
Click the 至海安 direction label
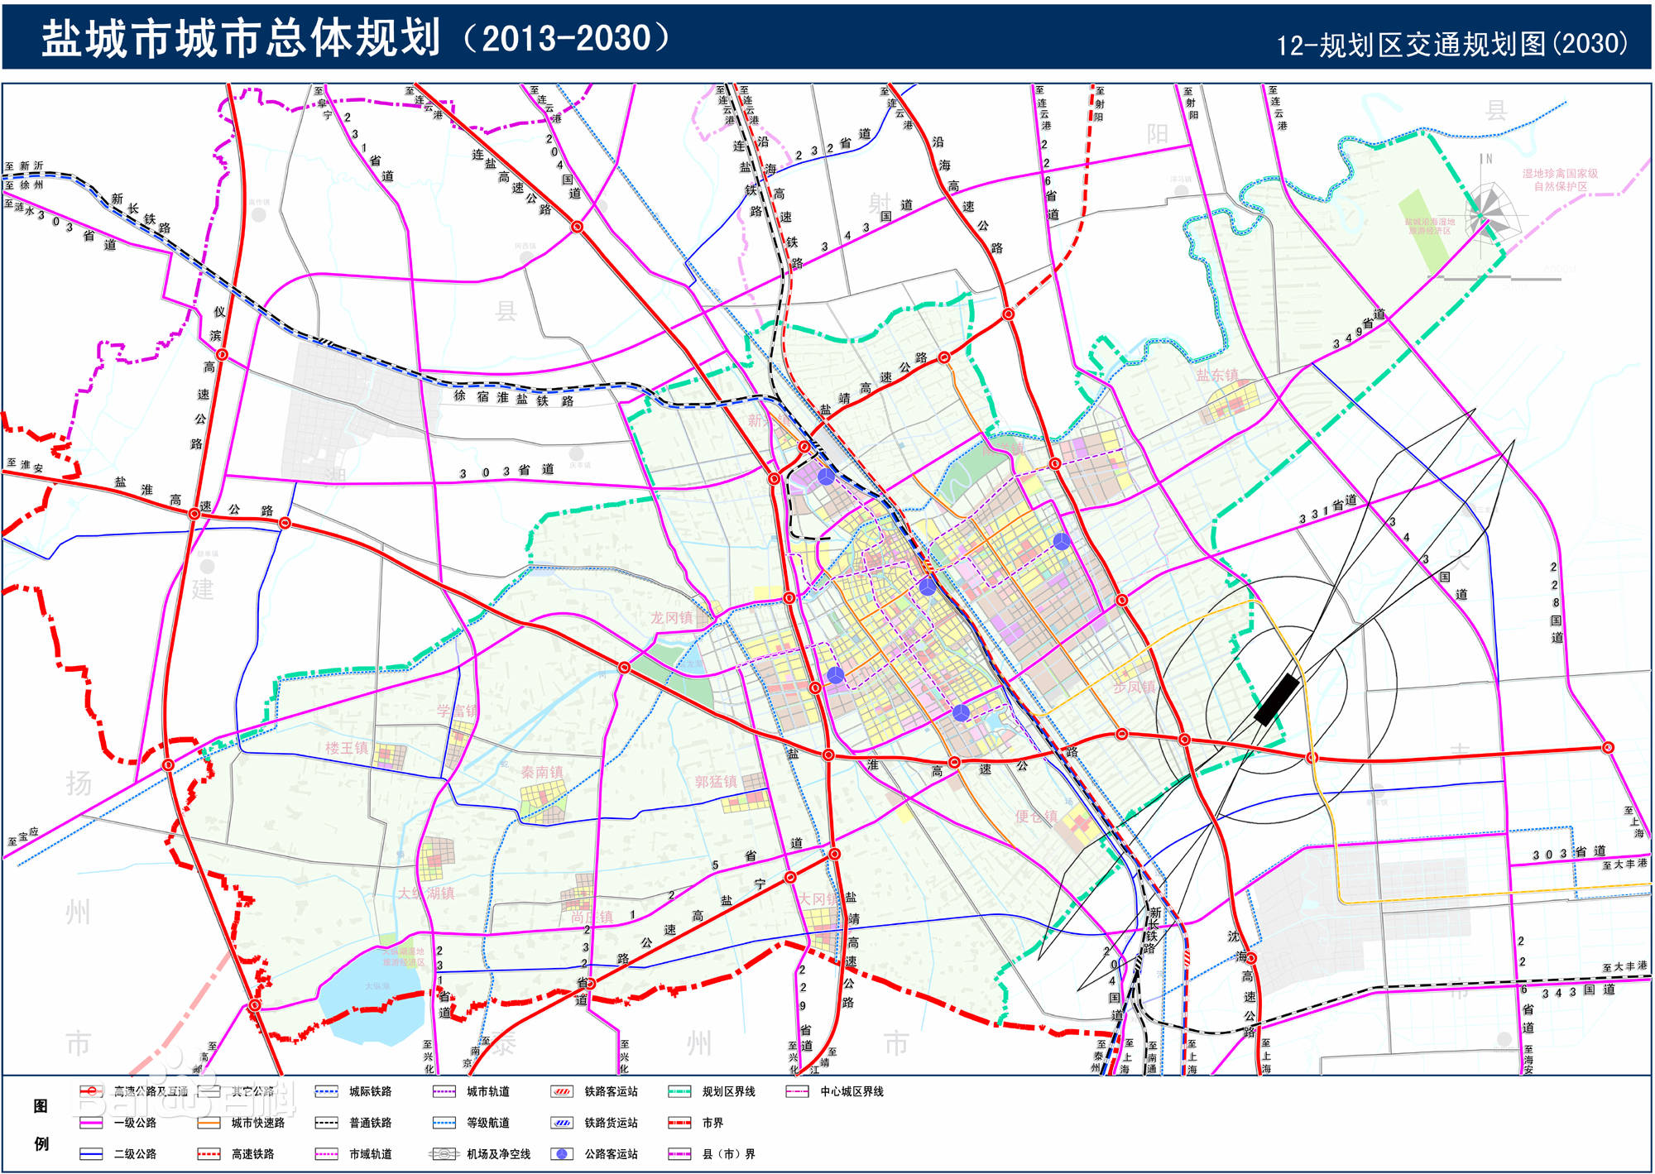coord(1528,1060)
